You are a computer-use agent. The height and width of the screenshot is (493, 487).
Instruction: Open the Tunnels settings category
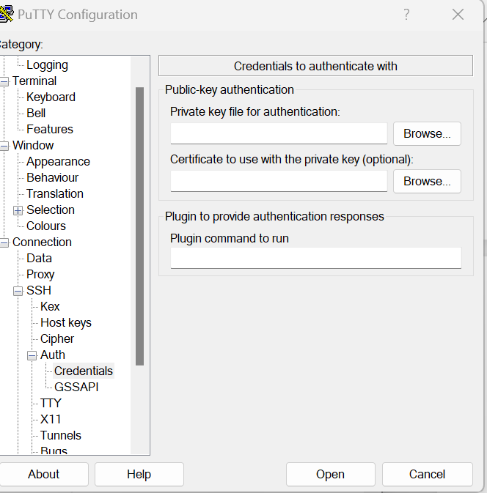(61, 435)
